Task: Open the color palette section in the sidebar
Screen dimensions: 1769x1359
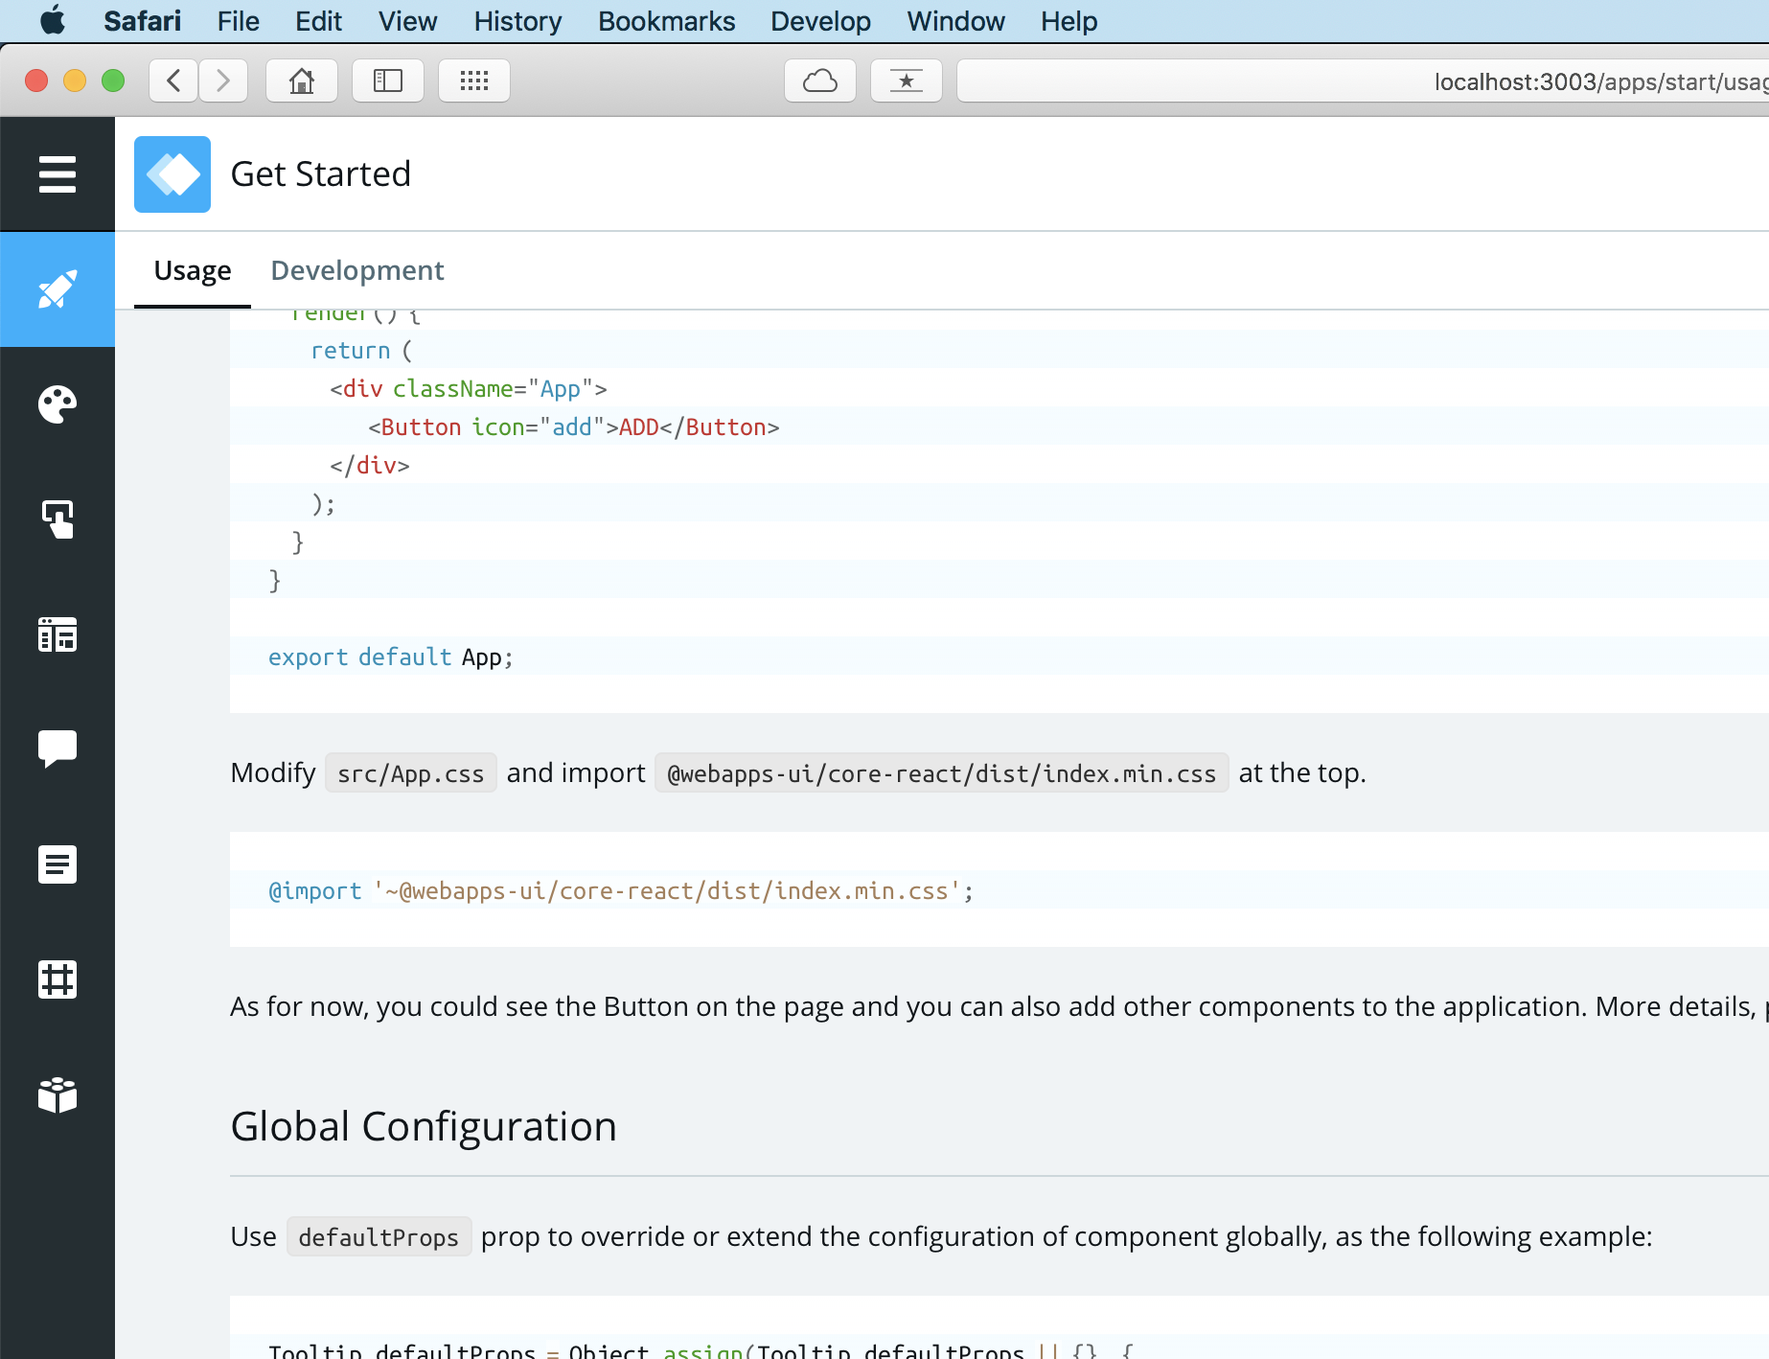Action: (57, 403)
